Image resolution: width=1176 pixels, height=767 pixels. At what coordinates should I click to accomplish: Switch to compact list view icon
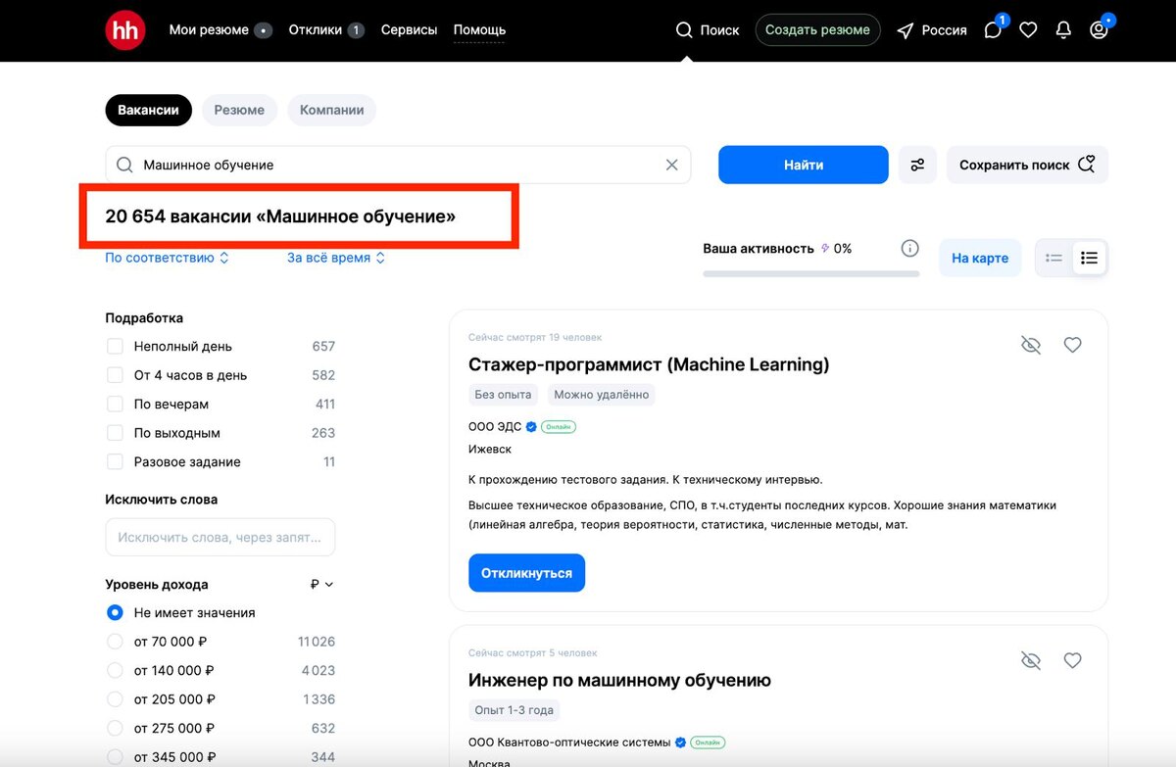tap(1054, 258)
